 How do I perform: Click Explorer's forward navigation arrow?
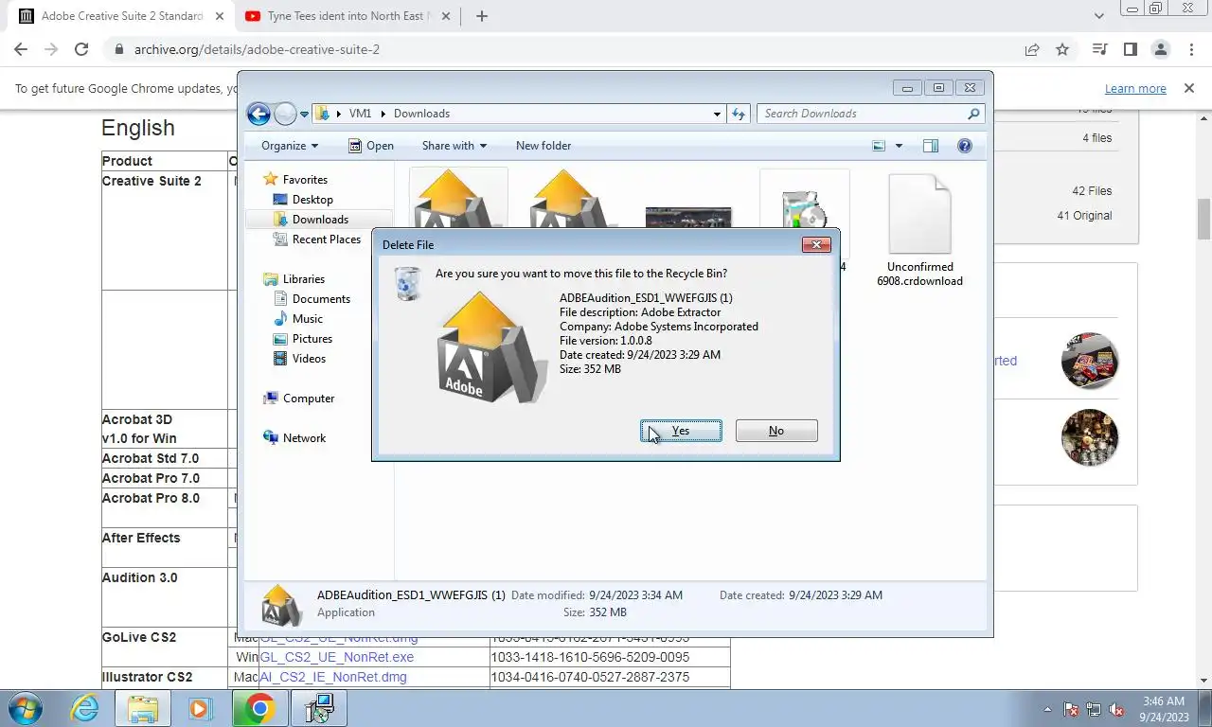285,114
